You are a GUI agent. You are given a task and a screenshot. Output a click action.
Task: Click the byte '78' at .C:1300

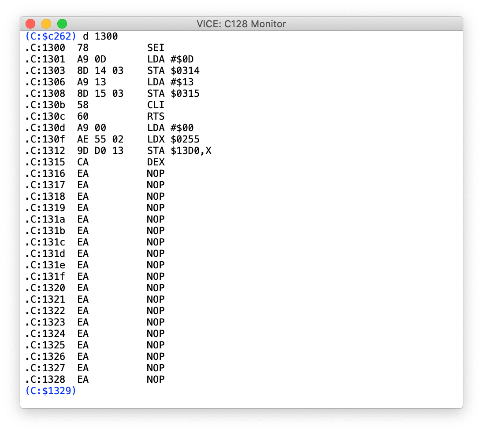[x=83, y=48]
